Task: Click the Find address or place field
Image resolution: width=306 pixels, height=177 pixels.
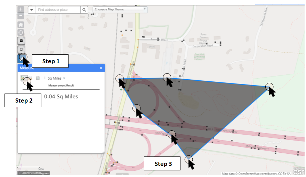Action: [58, 10]
